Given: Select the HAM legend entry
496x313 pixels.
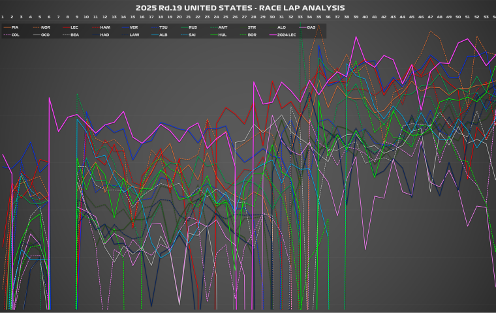Looking at the screenshot, I should point(104,27).
